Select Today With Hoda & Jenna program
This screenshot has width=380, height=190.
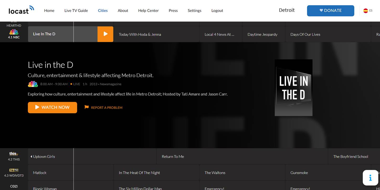click(x=156, y=34)
